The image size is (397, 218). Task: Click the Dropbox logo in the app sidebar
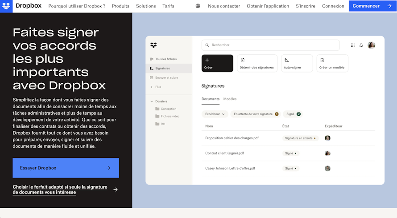point(153,45)
